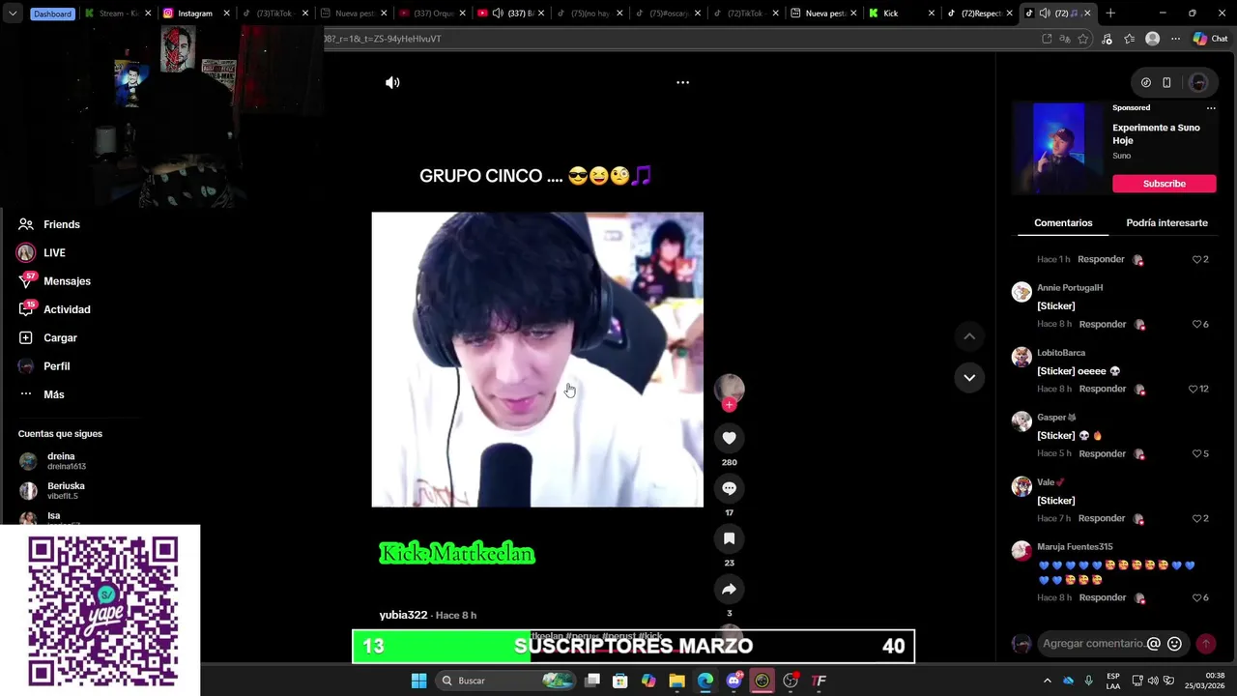1237x696 pixels.
Task: Switch to the Kick browser tab
Action: tap(902, 14)
